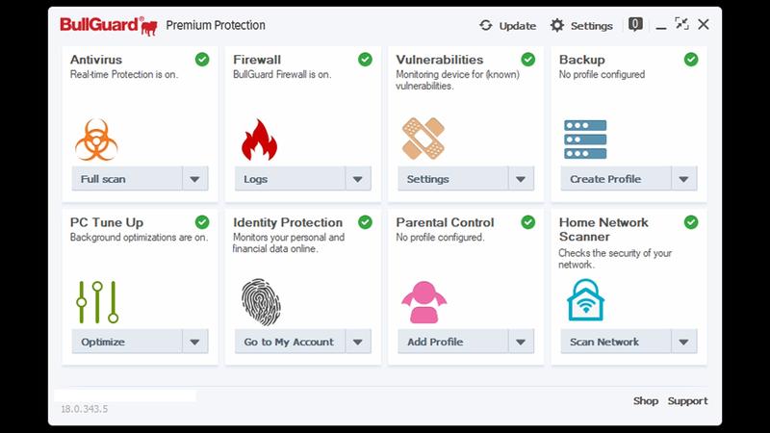
Task: Click the Backup heading
Action: click(x=582, y=60)
